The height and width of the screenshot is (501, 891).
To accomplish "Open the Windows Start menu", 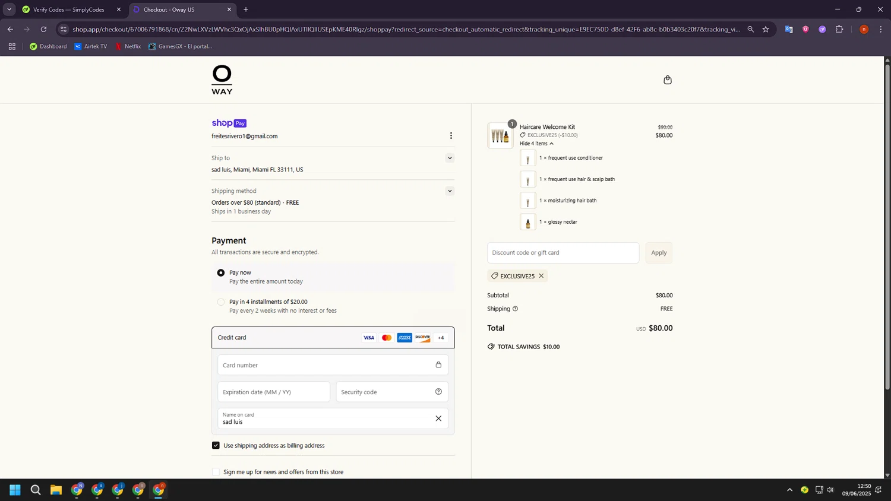I will pyautogui.click(x=15, y=490).
